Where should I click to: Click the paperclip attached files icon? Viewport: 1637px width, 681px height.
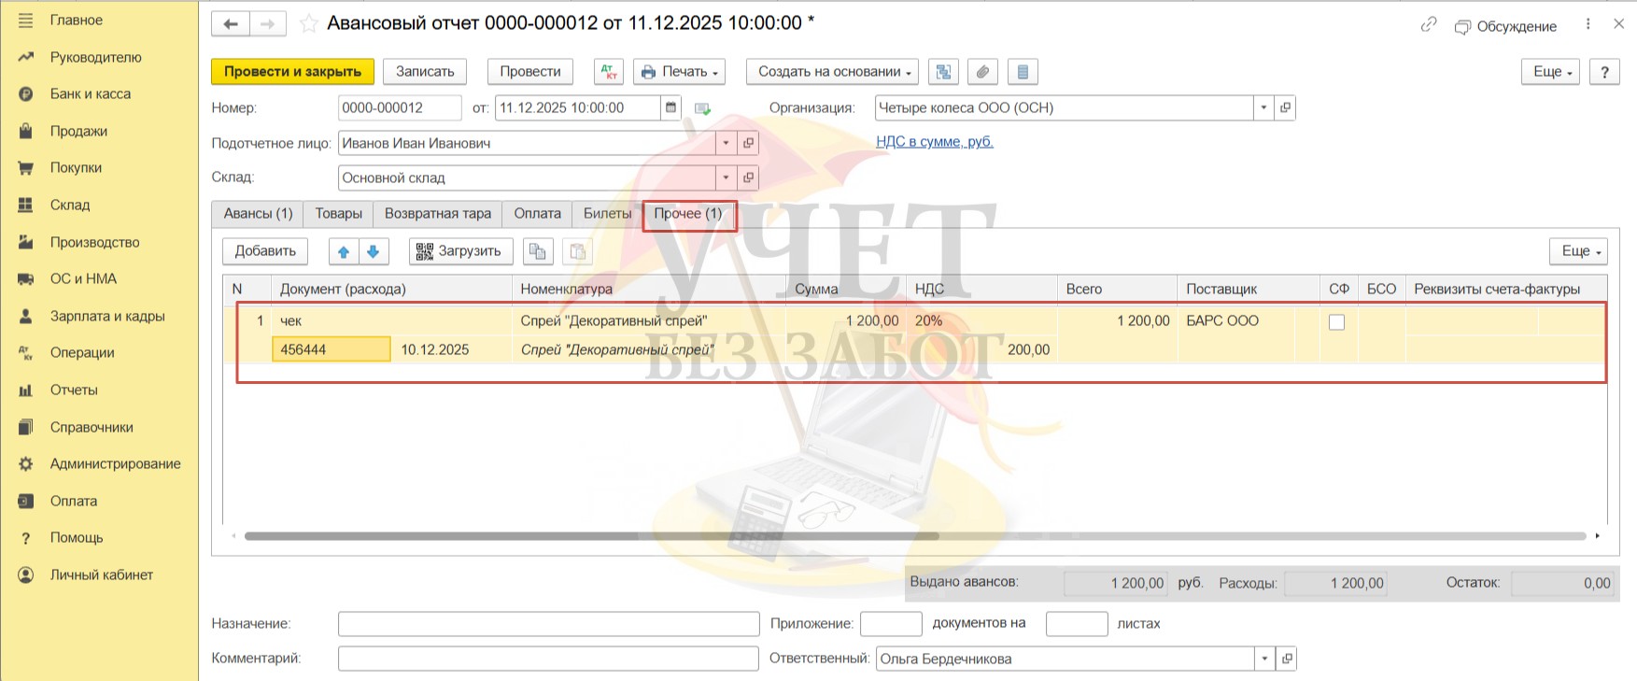point(982,72)
